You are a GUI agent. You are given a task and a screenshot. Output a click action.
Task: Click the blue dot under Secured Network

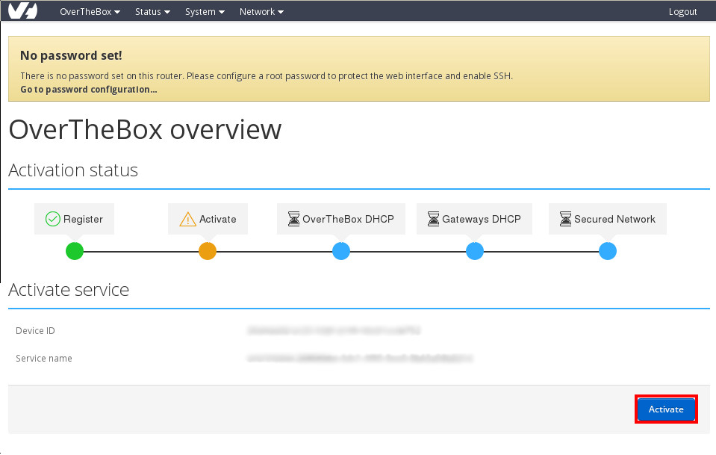pos(608,251)
